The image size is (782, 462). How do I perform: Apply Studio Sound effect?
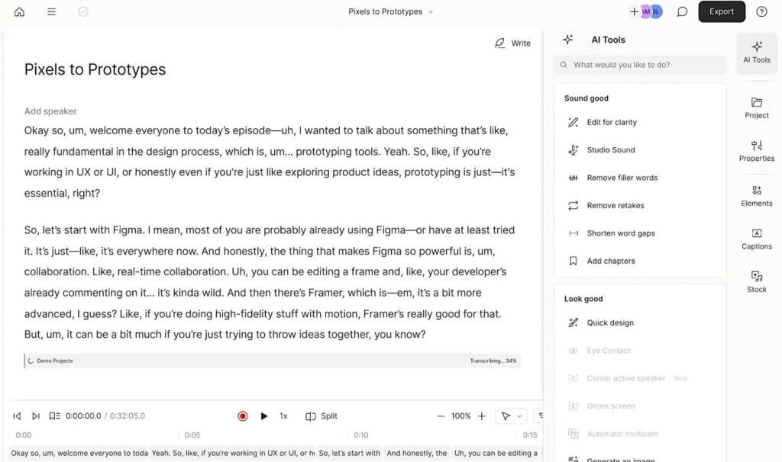610,150
